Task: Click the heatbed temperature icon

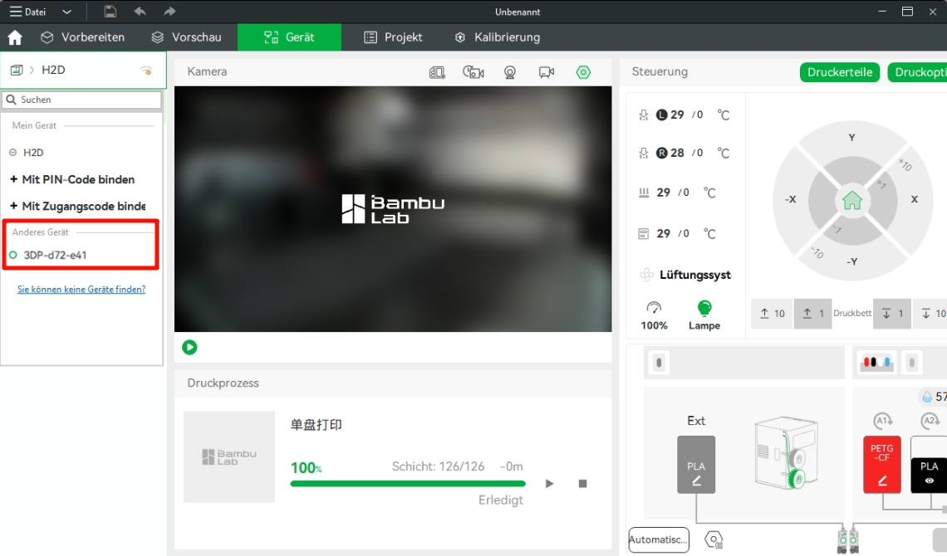Action: point(644,193)
